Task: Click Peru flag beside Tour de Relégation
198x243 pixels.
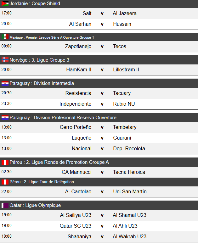Action: [5, 182]
